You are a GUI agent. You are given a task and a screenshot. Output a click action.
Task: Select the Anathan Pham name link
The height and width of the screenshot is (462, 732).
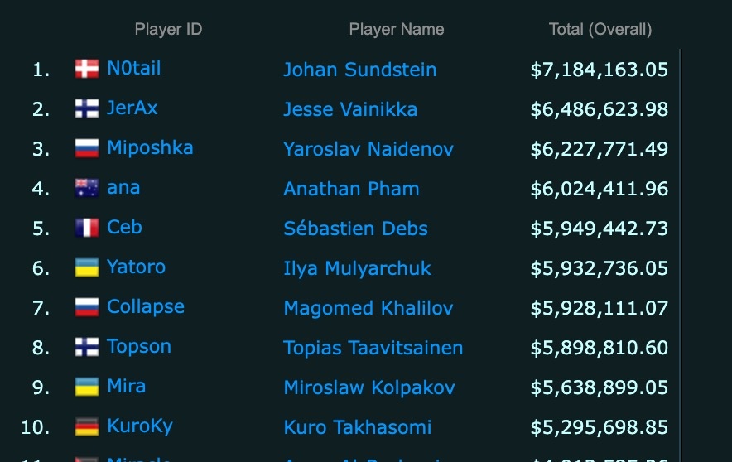pos(351,189)
